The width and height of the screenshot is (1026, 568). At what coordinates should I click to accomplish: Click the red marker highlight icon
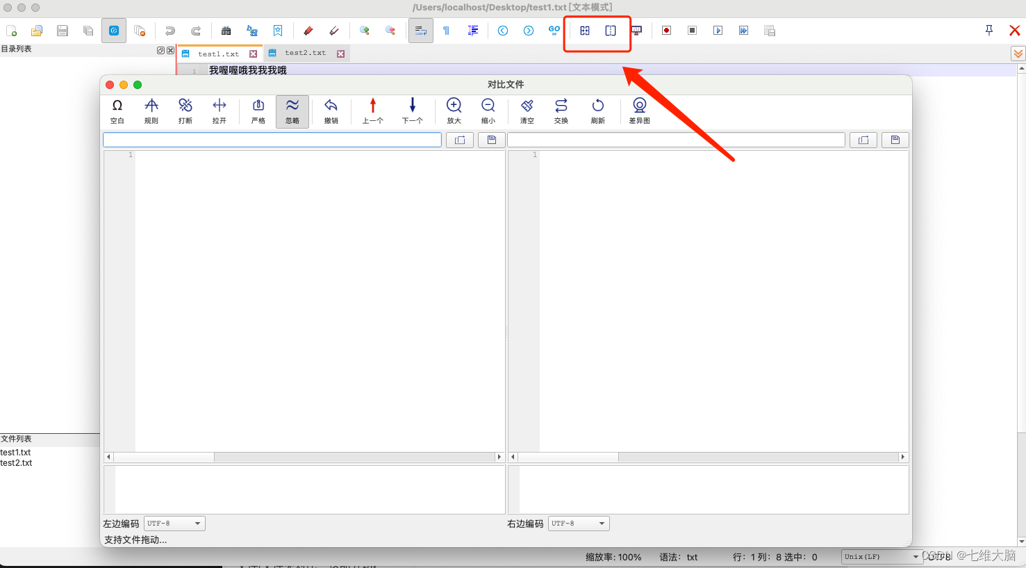click(x=308, y=31)
